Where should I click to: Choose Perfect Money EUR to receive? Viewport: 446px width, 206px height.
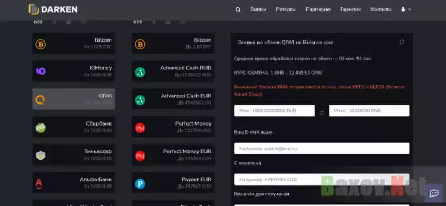(173, 154)
